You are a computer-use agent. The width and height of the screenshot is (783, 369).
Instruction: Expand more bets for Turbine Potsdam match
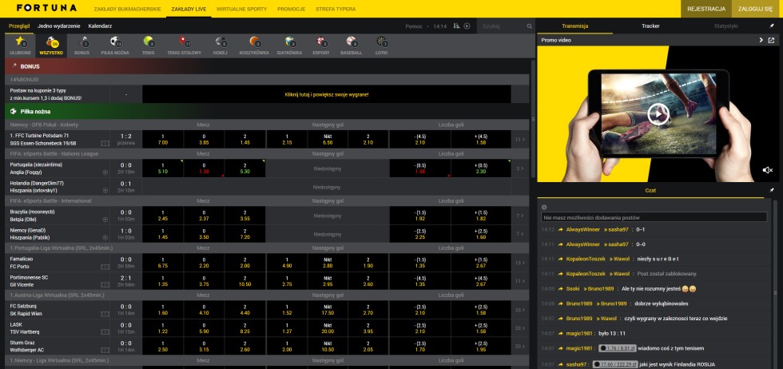coord(520,140)
